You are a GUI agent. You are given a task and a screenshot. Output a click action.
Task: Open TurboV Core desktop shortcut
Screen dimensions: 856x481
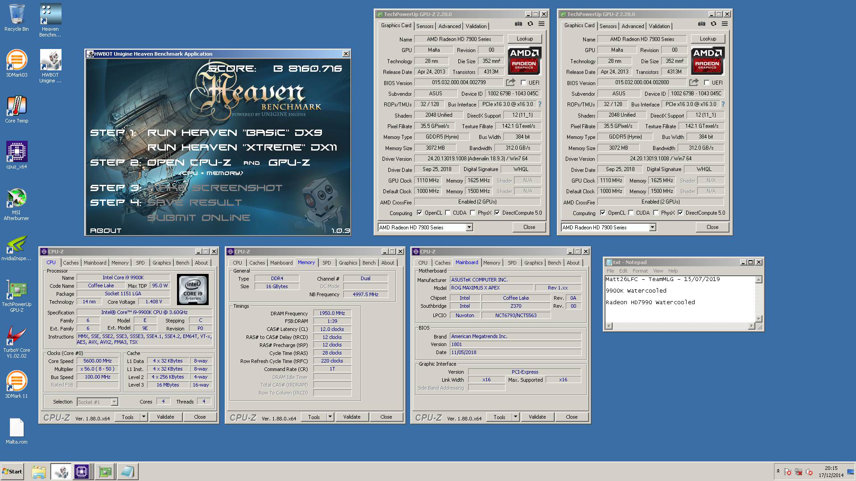point(16,342)
